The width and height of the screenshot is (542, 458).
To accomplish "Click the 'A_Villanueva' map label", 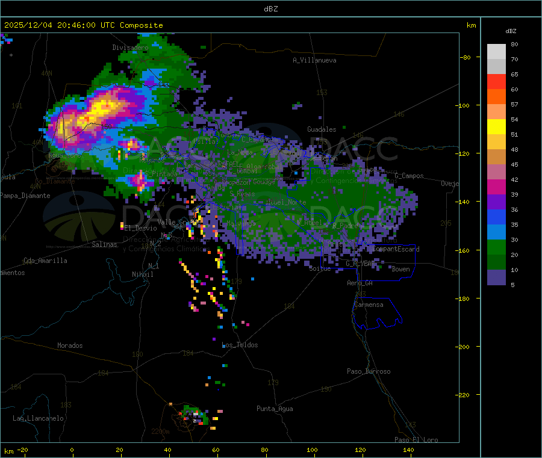I will tap(314, 60).
